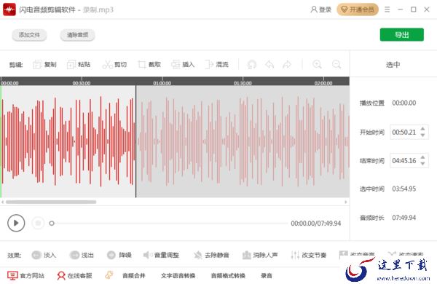437x284 pixels.
Task: Stop audio playback
Action: tap(38, 223)
